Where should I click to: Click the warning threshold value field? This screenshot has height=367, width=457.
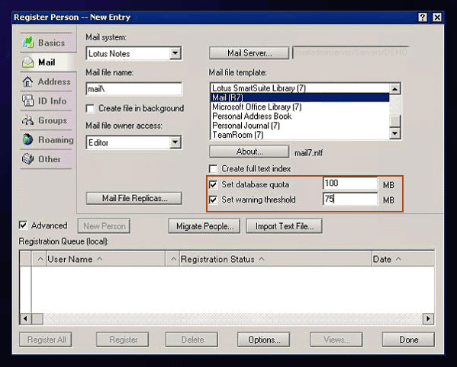[x=350, y=199]
